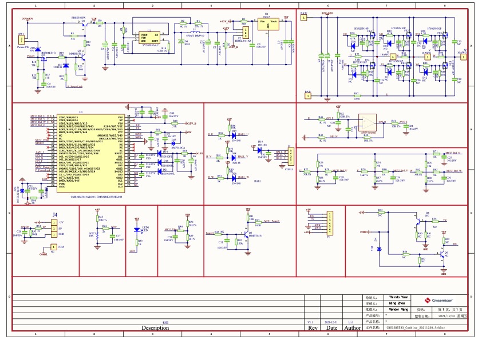Select the BAT+ terminal pad
482x340 pixels.
coord(303,18)
